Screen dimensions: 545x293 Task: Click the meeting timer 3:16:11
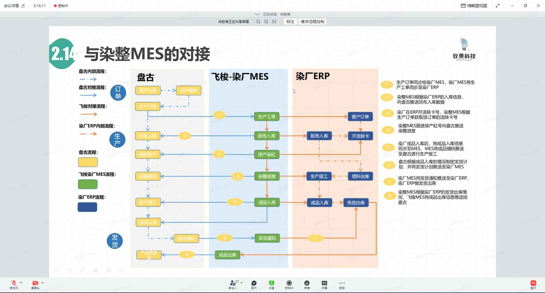click(x=39, y=6)
